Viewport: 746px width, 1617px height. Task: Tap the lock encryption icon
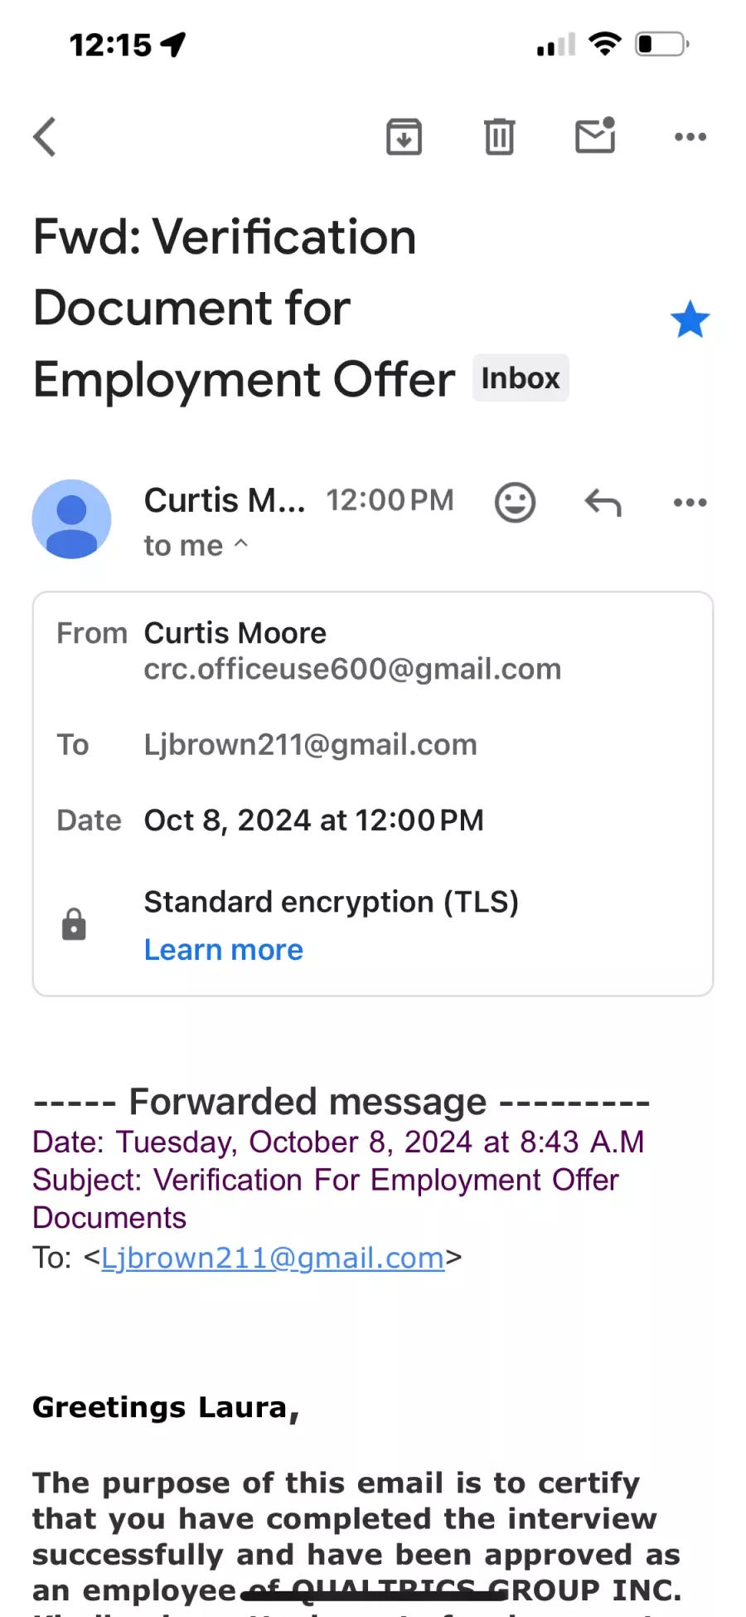tap(74, 924)
